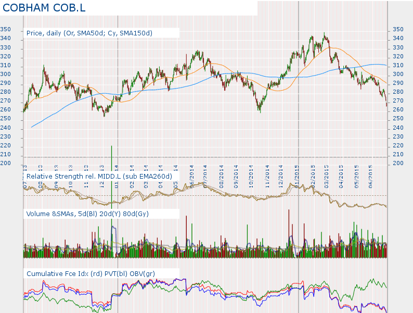Click the 200 value on the left price axis

pyautogui.click(x=6, y=163)
